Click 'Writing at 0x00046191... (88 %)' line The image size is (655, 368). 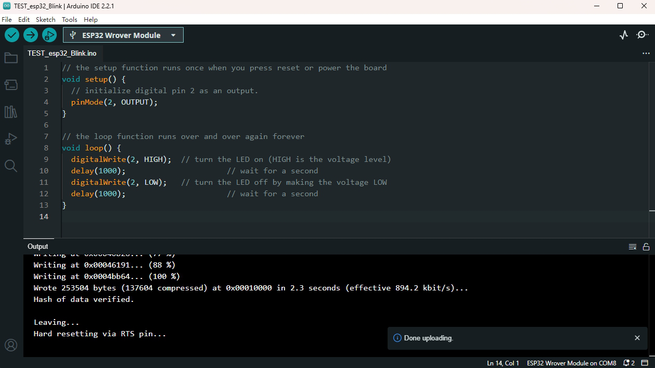coord(105,265)
